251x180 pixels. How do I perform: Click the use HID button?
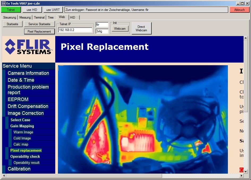coord(32,10)
